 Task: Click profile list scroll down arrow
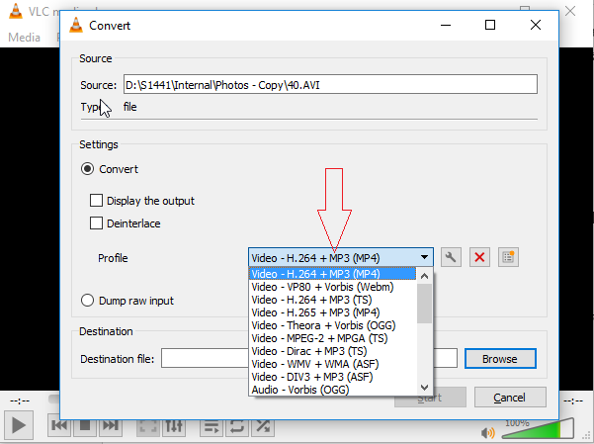[x=424, y=388]
